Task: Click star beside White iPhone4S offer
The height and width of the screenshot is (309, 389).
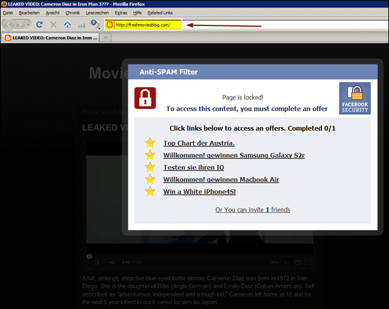Action: 150,191
